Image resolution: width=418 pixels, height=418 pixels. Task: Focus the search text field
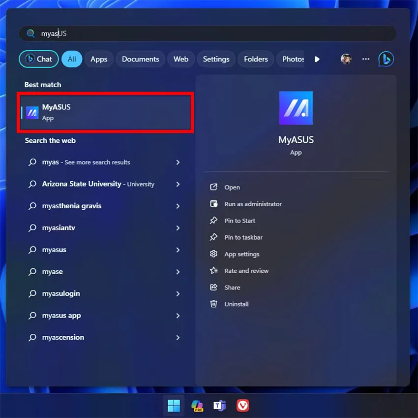(x=208, y=33)
